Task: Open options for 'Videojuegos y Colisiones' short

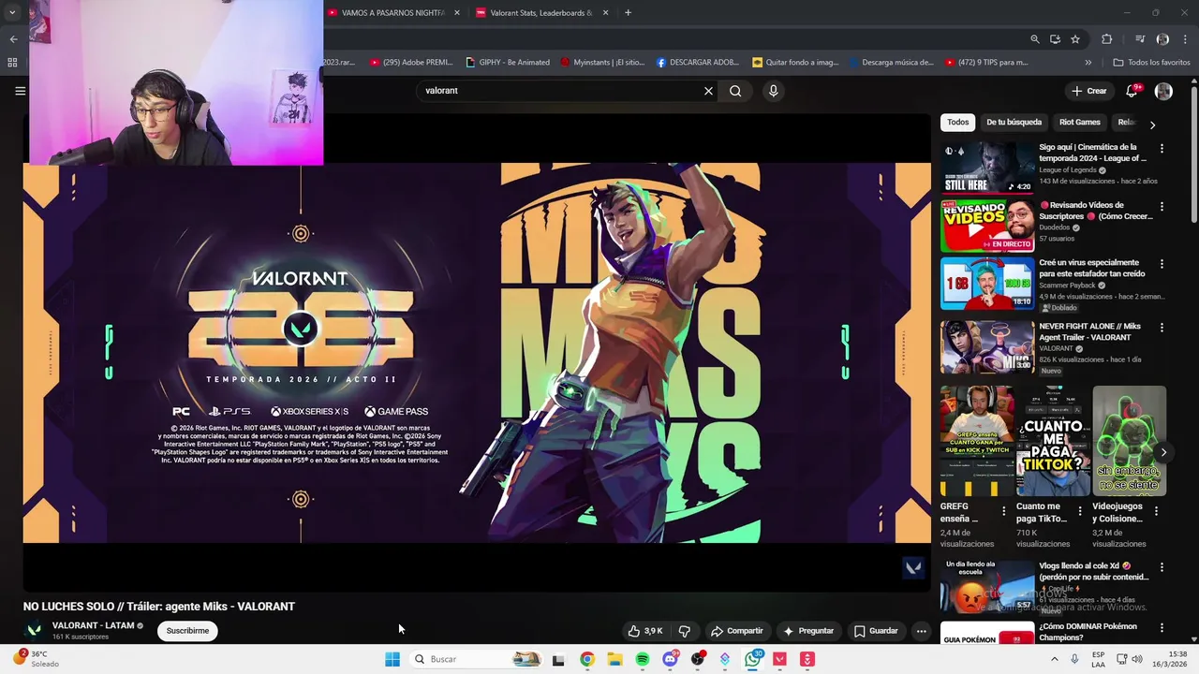Action: coord(1156,511)
